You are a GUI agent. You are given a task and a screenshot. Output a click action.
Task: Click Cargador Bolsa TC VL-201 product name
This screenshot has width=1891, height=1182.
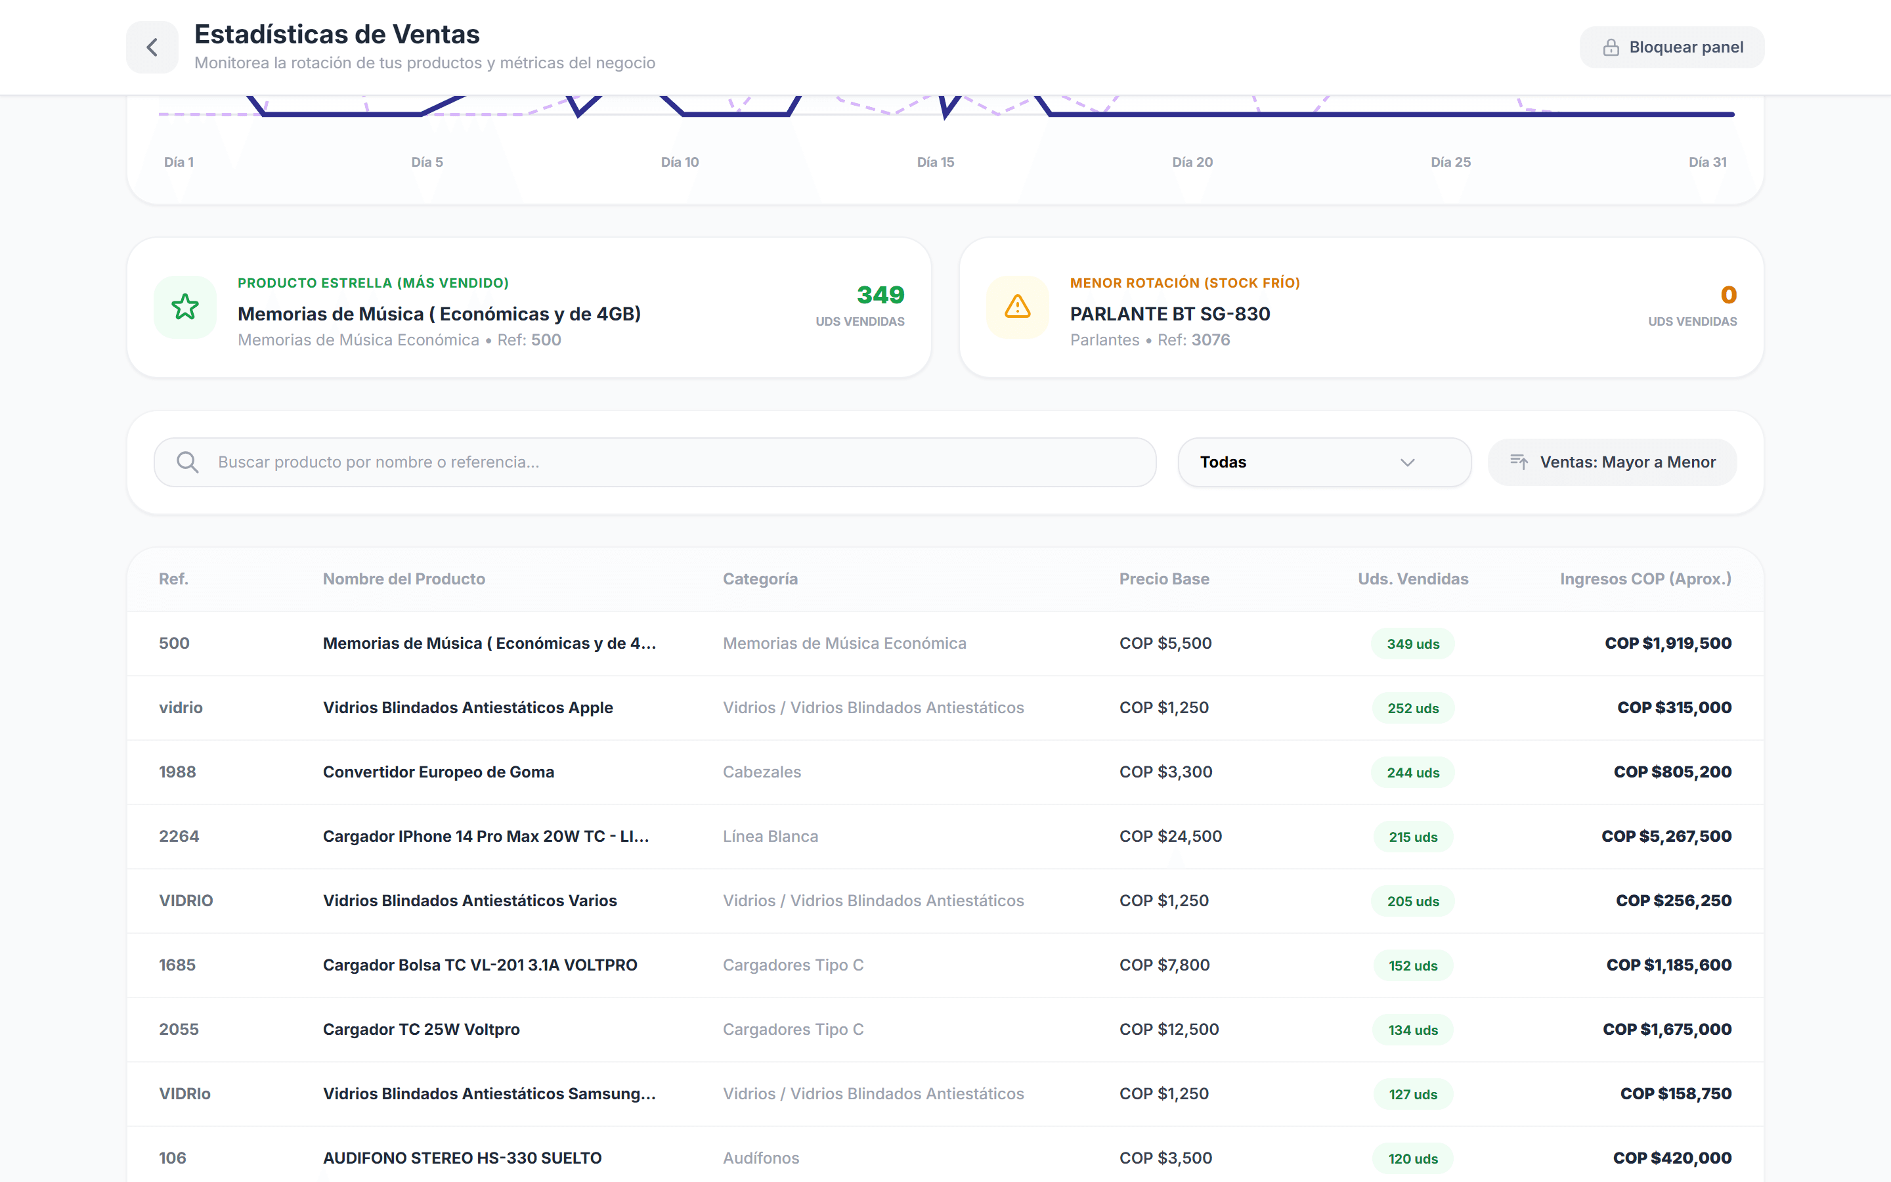(480, 965)
